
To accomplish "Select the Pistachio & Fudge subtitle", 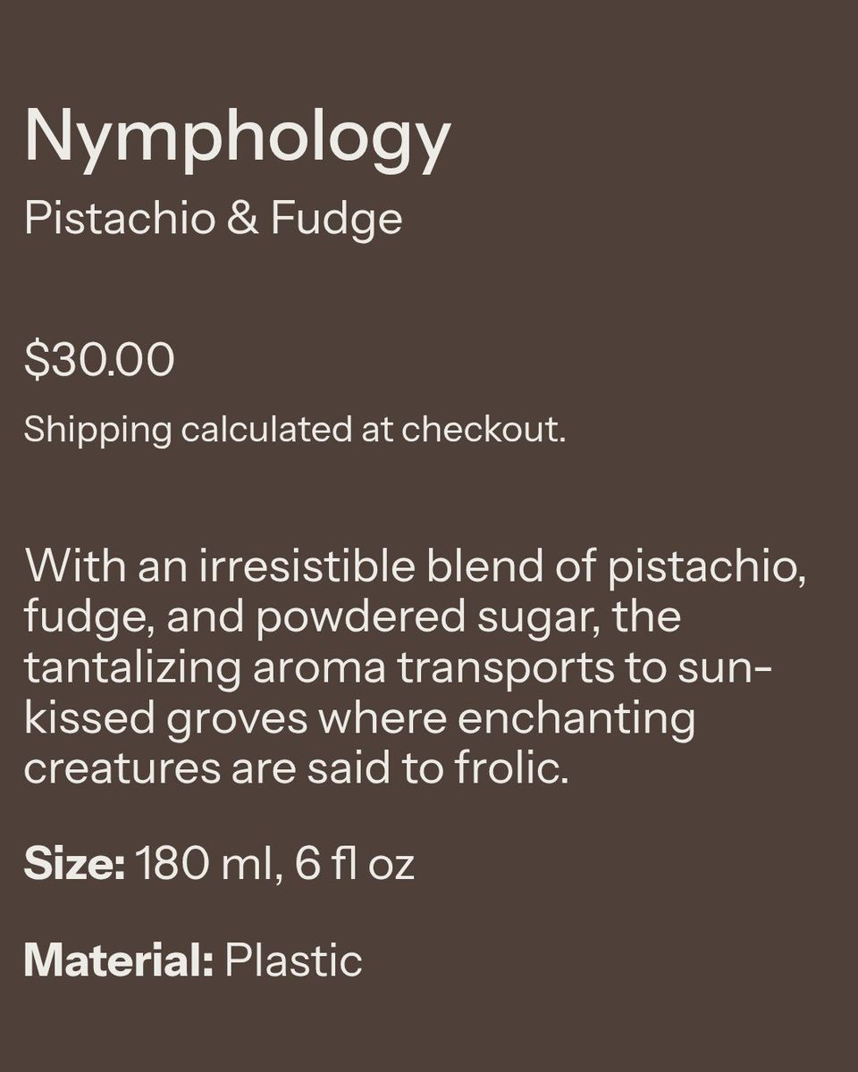I will (x=213, y=220).
